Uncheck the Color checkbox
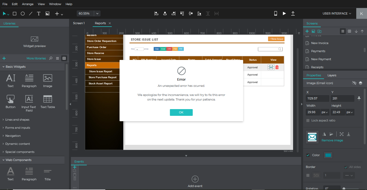The width and height of the screenshot is (367, 190). (308, 155)
